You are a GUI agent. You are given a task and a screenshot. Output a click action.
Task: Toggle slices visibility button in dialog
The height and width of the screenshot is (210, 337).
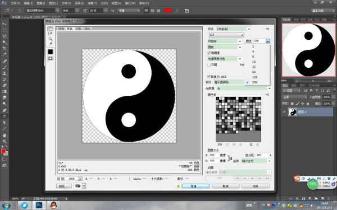pos(51,58)
